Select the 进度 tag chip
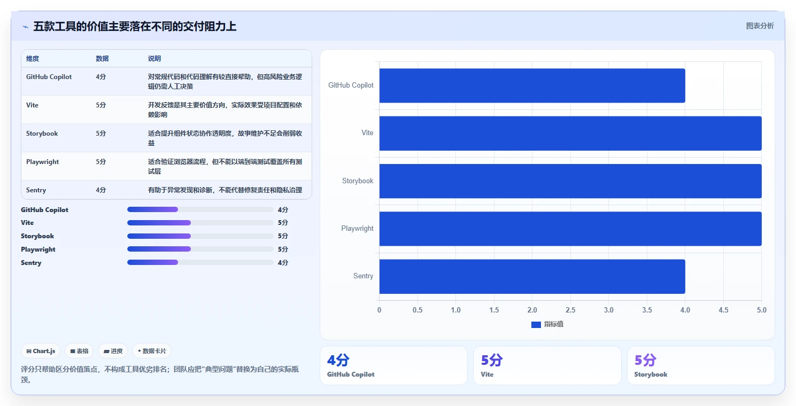Viewport: 796px width, 406px height. click(x=113, y=351)
